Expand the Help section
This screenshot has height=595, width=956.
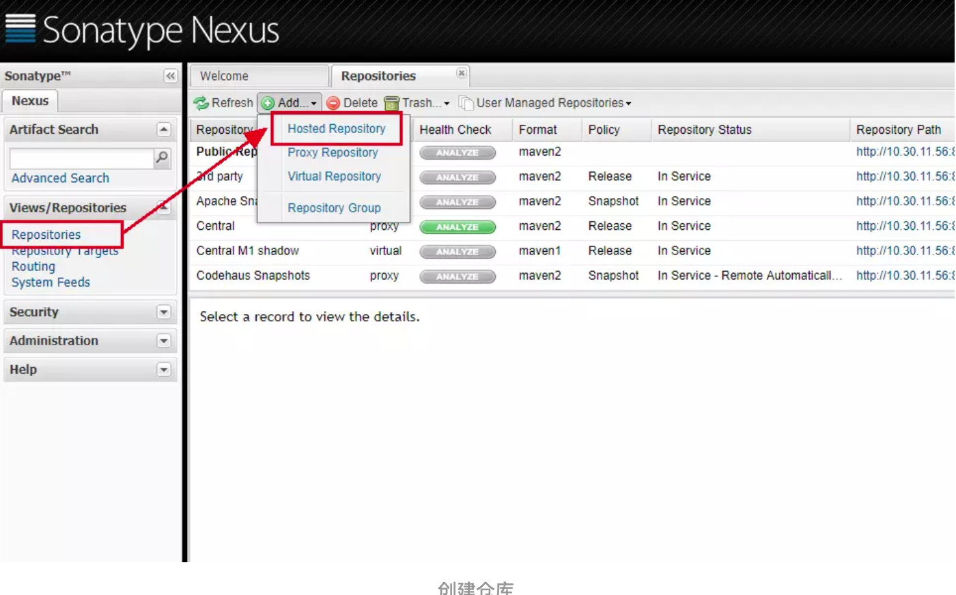[x=164, y=369]
